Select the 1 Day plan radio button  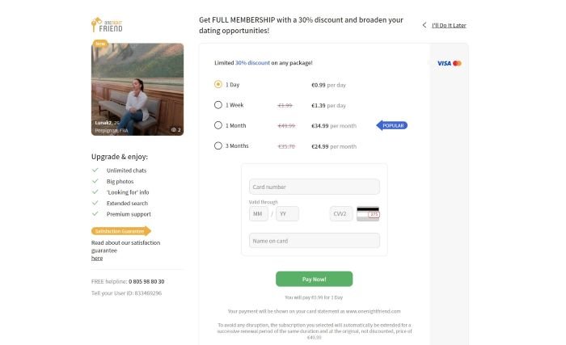[x=218, y=84]
